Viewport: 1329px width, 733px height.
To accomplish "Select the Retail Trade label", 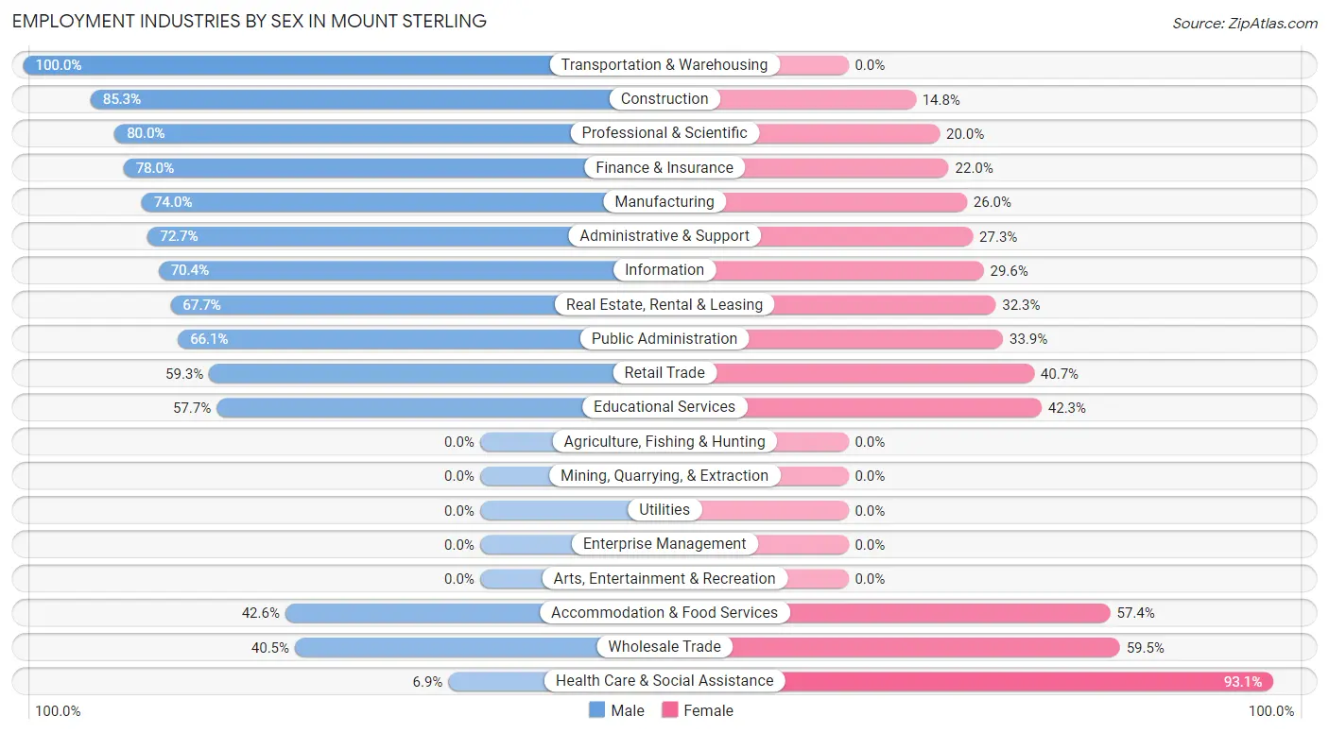I will click(664, 372).
